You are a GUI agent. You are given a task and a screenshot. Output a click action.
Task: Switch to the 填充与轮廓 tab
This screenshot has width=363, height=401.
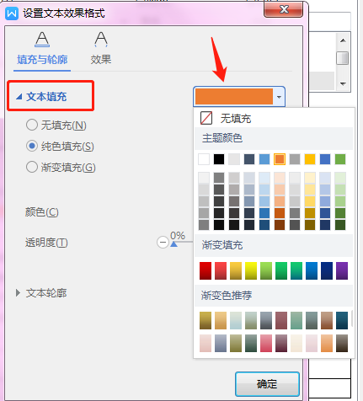pyautogui.click(x=42, y=59)
